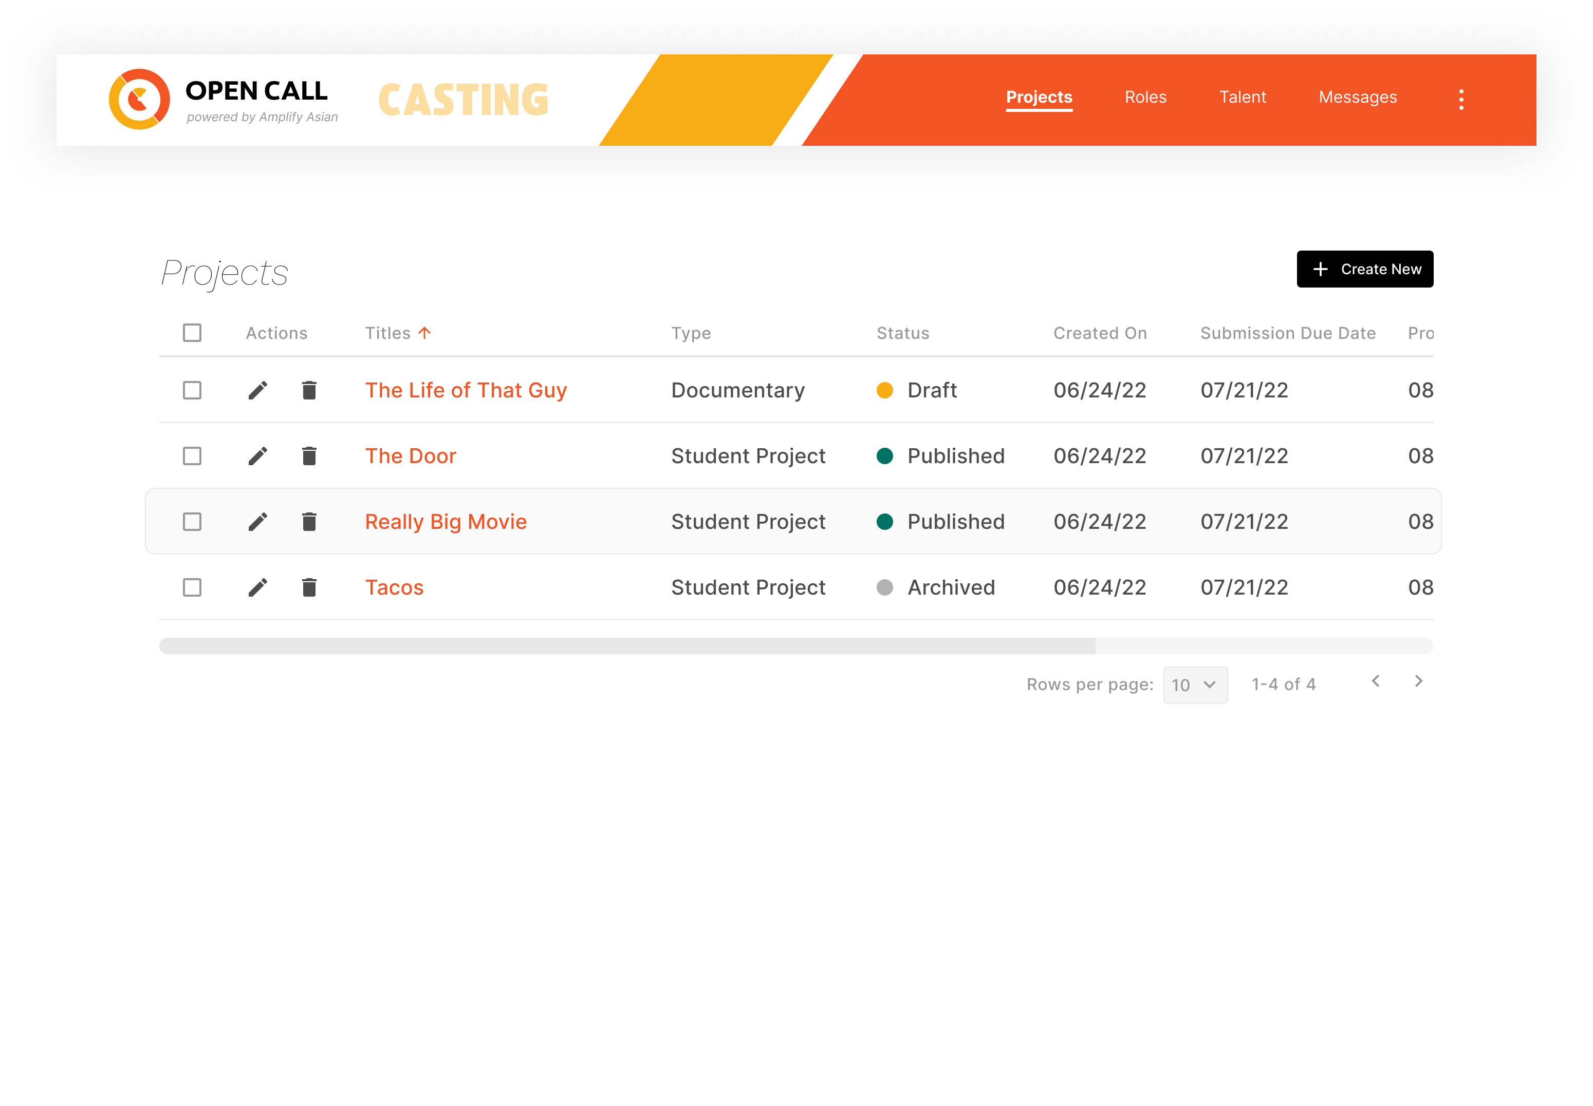The height and width of the screenshot is (1106, 1593).
Task: Click the pencil icon for The Door
Action: [x=258, y=456]
